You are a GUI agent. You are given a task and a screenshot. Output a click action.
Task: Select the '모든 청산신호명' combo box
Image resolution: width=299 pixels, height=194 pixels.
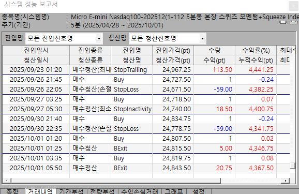167,38
